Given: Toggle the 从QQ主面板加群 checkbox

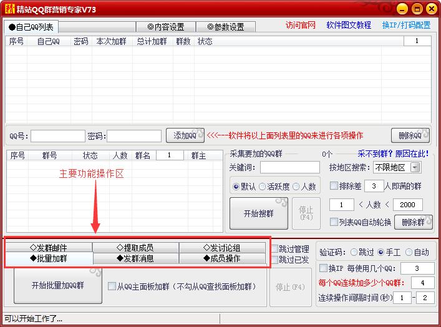Looking at the screenshot, I should 112,286.
